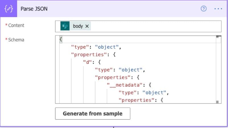Open the ellipsis more-options menu
228x128 pixels.
pos(218,9)
